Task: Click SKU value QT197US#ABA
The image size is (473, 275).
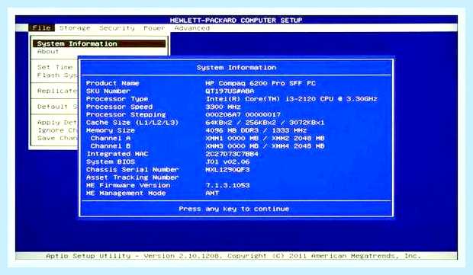Action: click(x=230, y=91)
